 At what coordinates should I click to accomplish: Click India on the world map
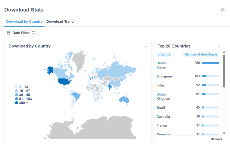click(x=110, y=87)
